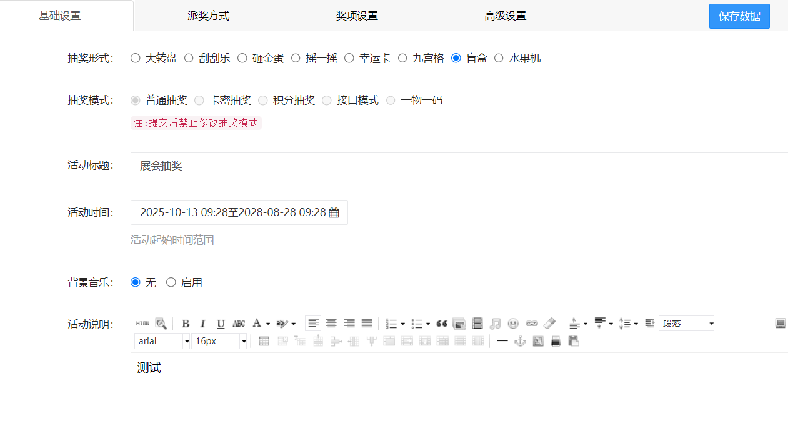Click the 活动标题 input field
This screenshot has height=436, width=788.
[x=456, y=166]
